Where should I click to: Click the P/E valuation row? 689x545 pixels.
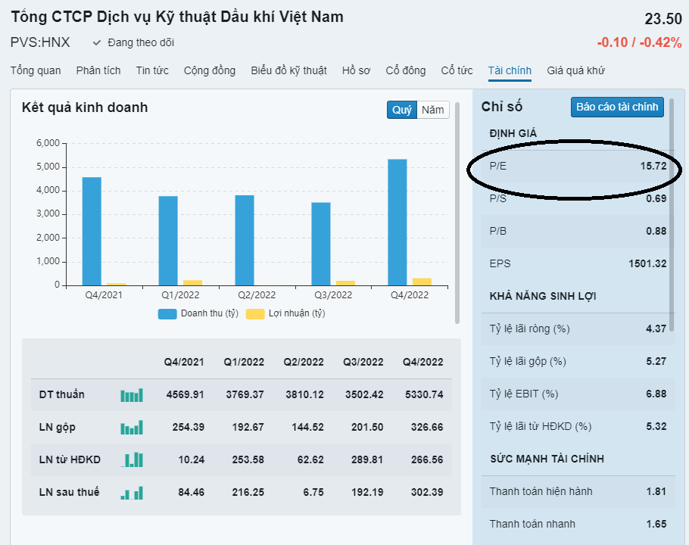578,166
